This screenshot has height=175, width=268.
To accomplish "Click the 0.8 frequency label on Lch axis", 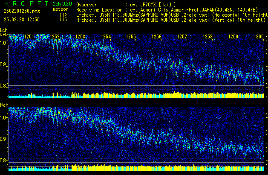I will [3, 86].
